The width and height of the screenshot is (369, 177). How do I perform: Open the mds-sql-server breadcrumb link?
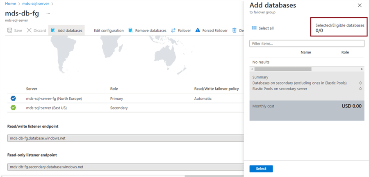click(36, 4)
